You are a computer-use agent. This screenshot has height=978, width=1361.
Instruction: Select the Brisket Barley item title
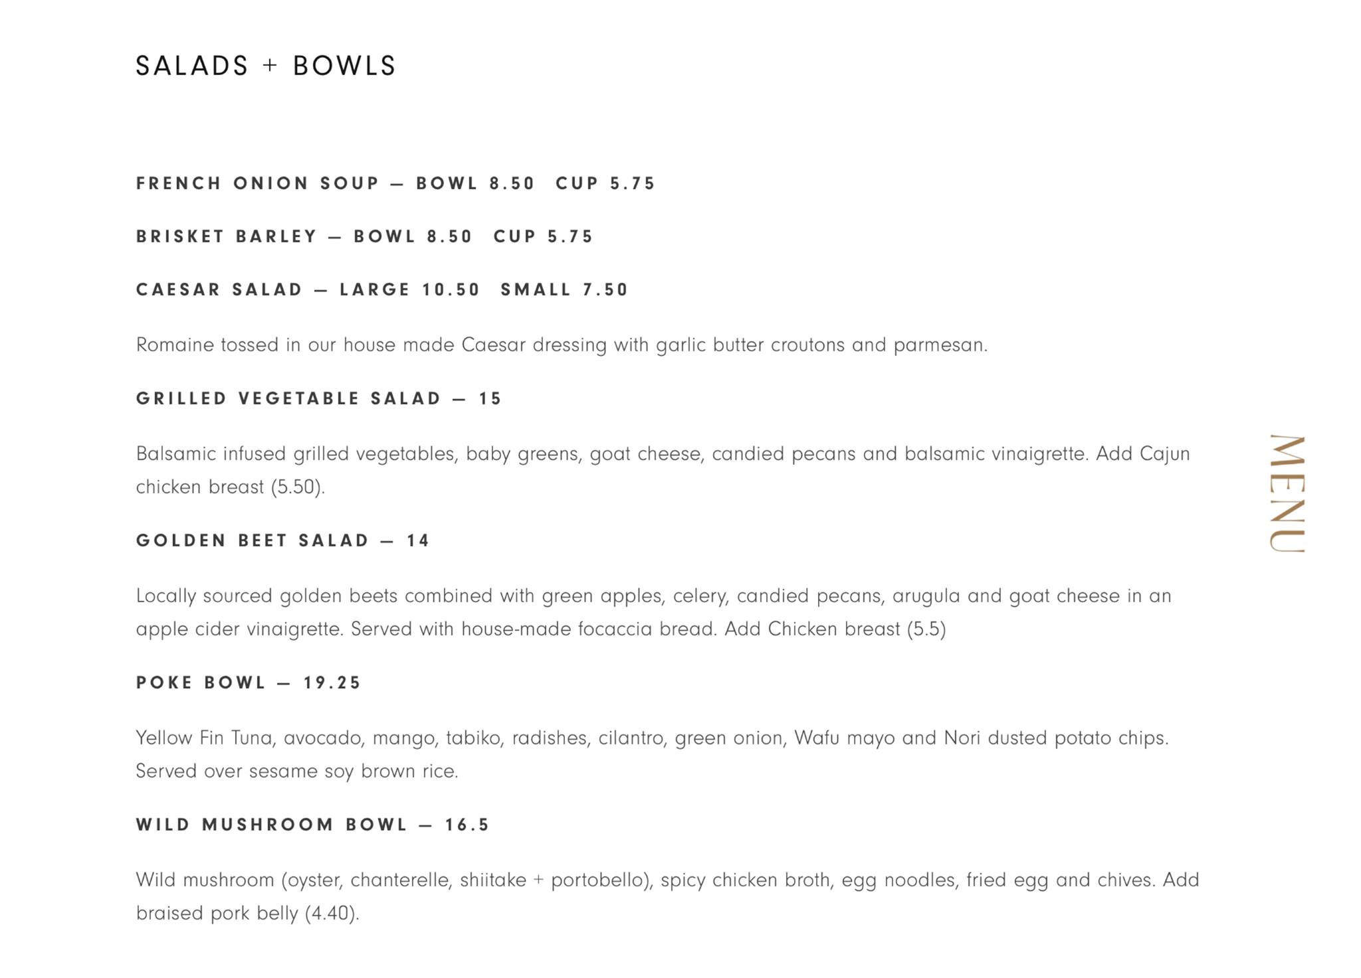click(227, 236)
